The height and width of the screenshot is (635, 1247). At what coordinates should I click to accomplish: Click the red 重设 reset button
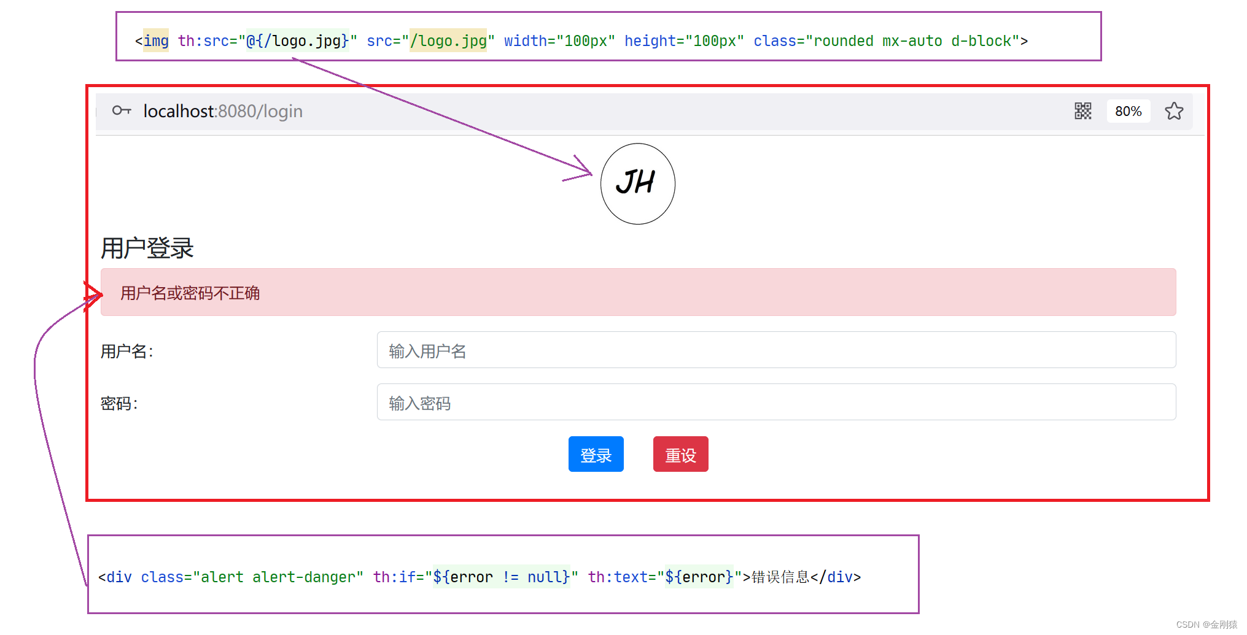[680, 454]
